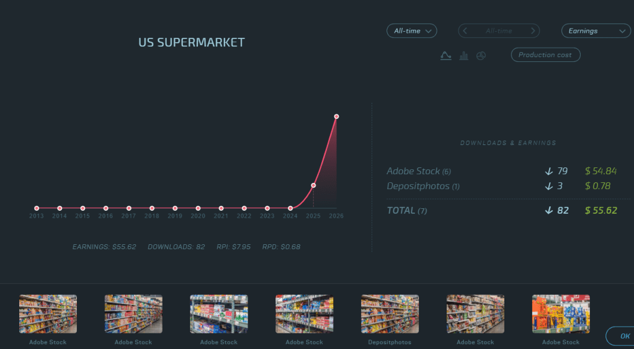This screenshot has height=349, width=634.
Task: Click the Adobe Stock downloads arrow icon
Action: coord(548,171)
